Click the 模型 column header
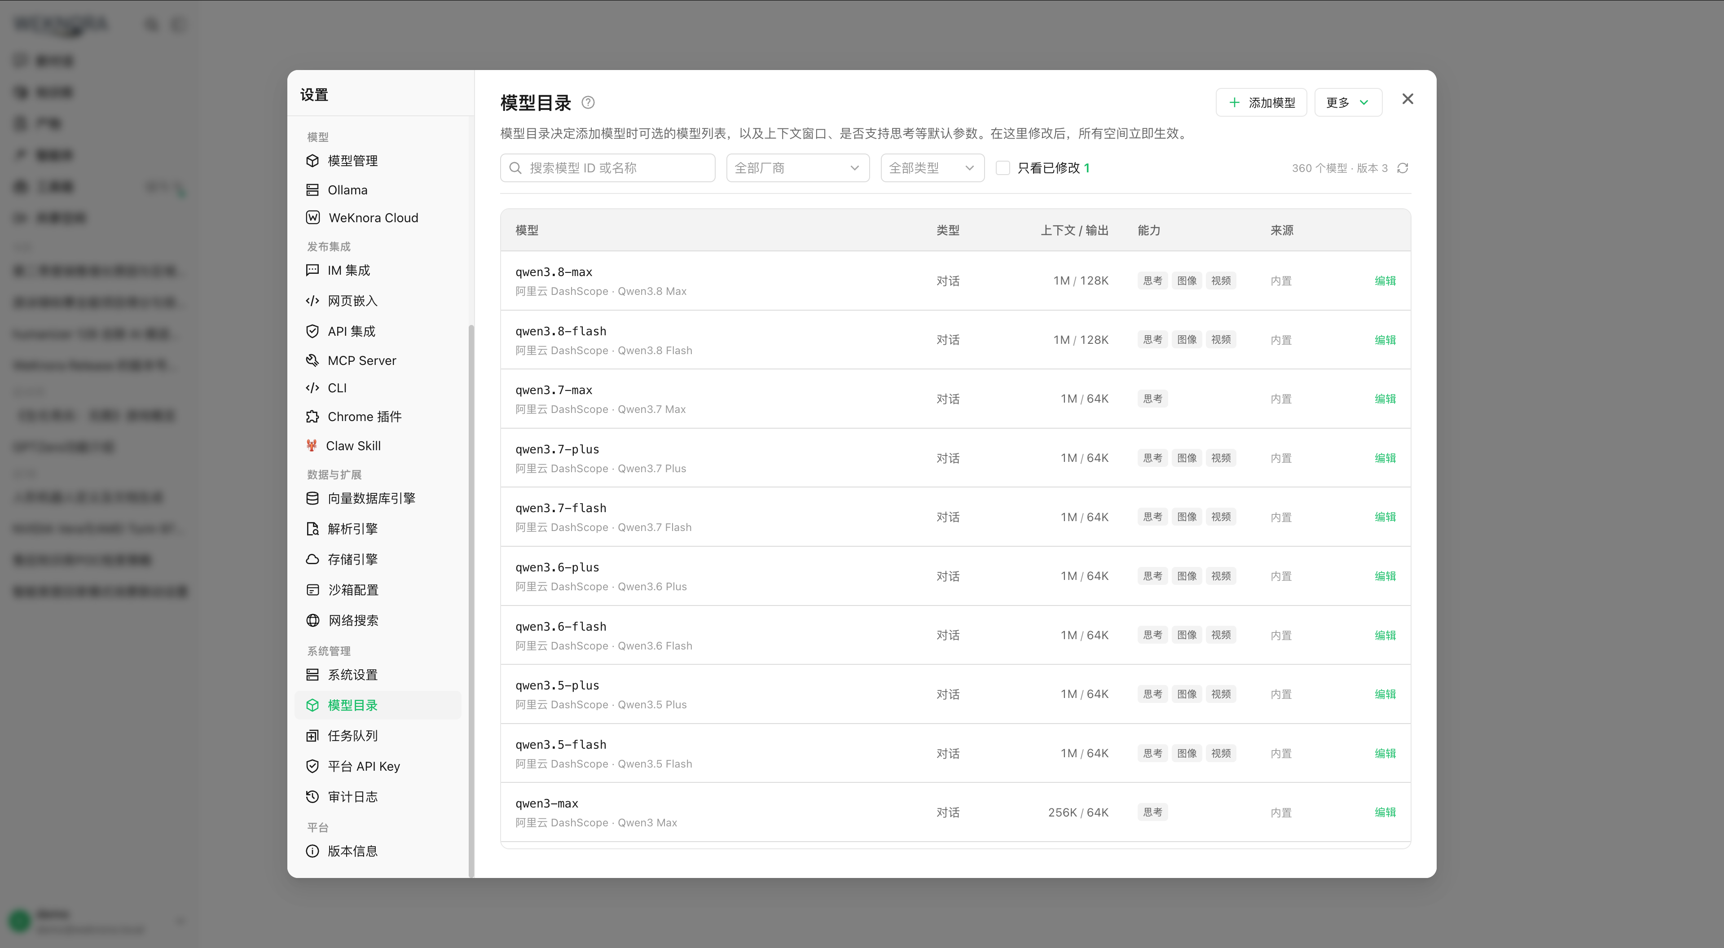 pos(527,230)
